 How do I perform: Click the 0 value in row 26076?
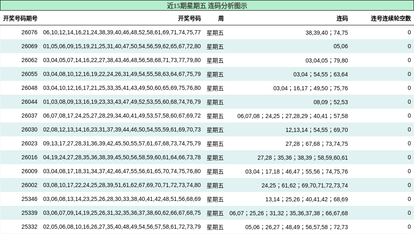(x=409, y=32)
